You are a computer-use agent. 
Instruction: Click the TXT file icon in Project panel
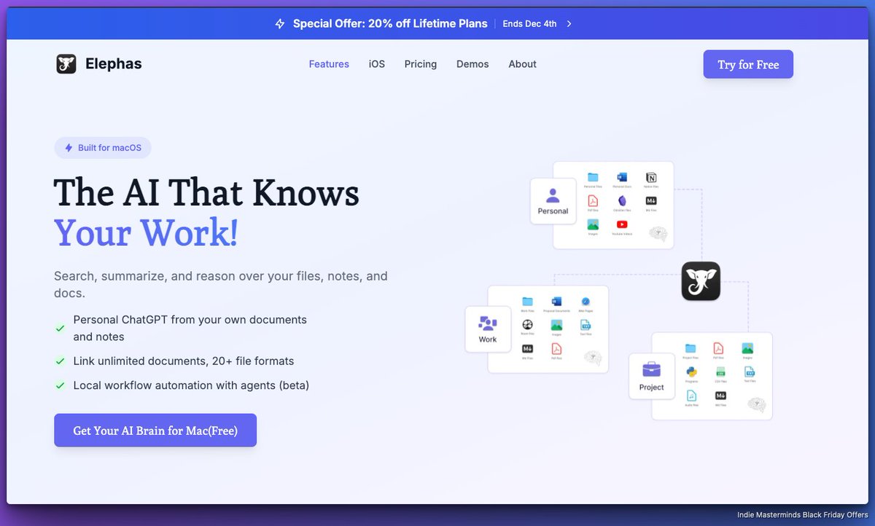pos(749,372)
